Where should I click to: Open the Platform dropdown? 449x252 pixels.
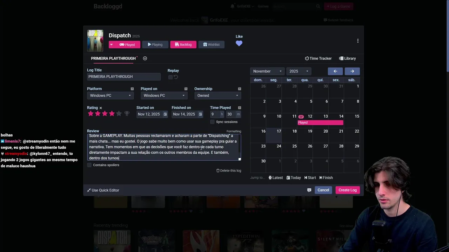(x=110, y=96)
